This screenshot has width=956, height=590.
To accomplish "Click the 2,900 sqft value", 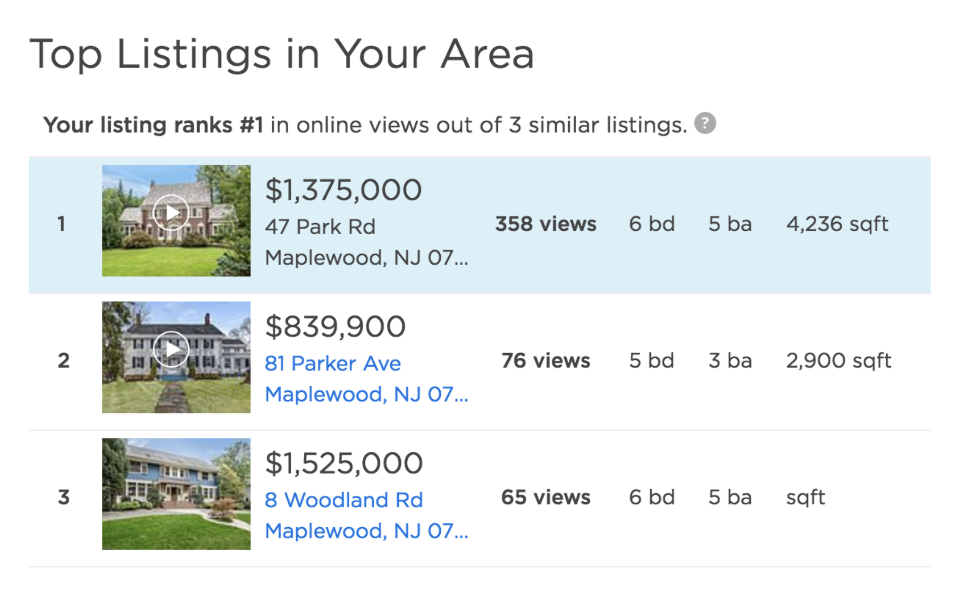I will pos(839,361).
